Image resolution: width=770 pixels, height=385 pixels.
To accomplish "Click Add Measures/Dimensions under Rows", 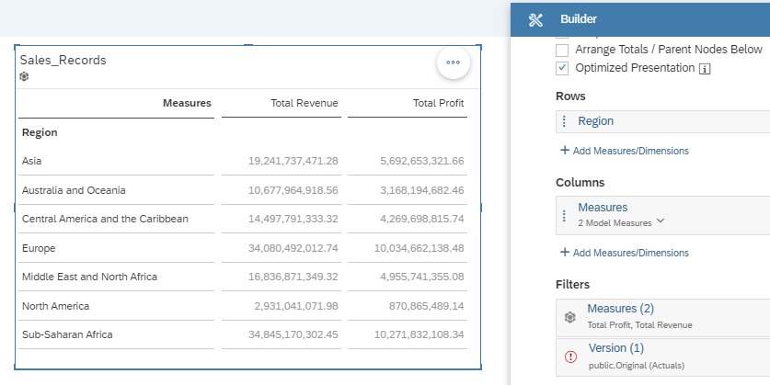I will (x=630, y=151).
